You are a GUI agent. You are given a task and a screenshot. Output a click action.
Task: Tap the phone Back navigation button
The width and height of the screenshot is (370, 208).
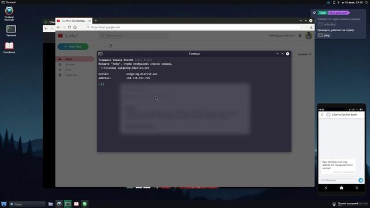(326, 188)
